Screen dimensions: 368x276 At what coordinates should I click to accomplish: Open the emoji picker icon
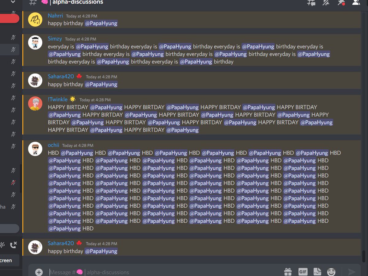pos(331,272)
